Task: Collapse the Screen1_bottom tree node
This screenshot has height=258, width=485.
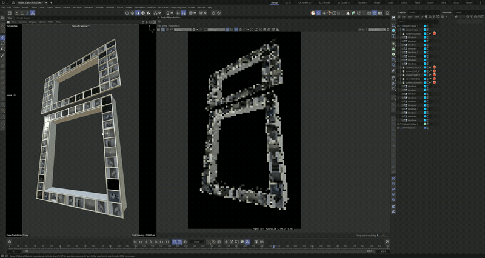Action: (x=400, y=33)
